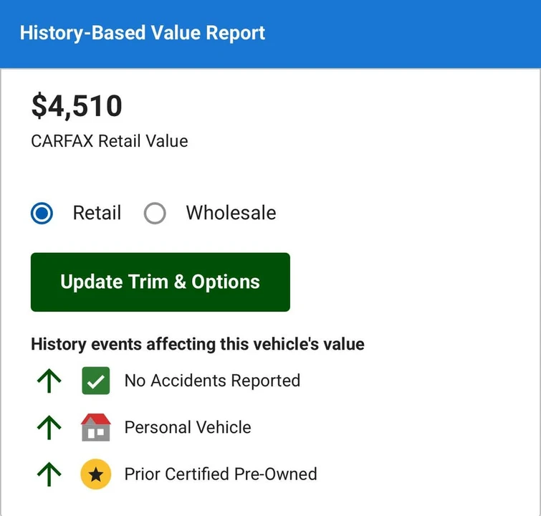Viewport: 541px width, 516px height.
Task: Click the Retail option label
Action: pos(97,213)
